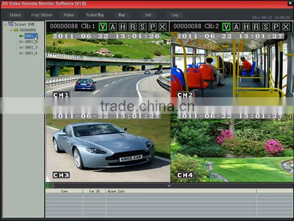Select the CH3 silver car video pane
The image size is (294, 221).
108,148
